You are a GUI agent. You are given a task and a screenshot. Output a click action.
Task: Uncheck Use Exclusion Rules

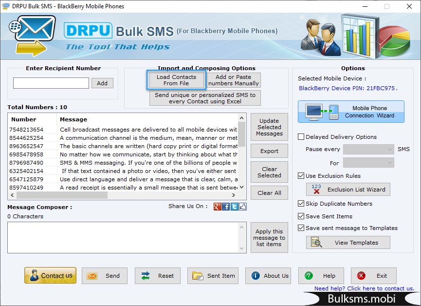click(x=301, y=176)
